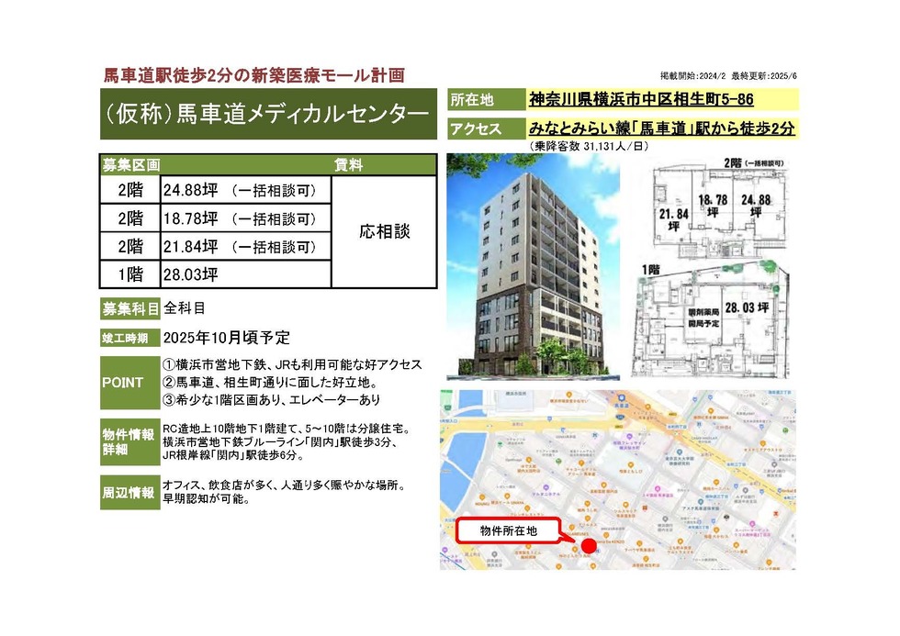The width and height of the screenshot is (900, 636).
Task: Click the 24.88坪 room in floor plan
Action: point(755,206)
